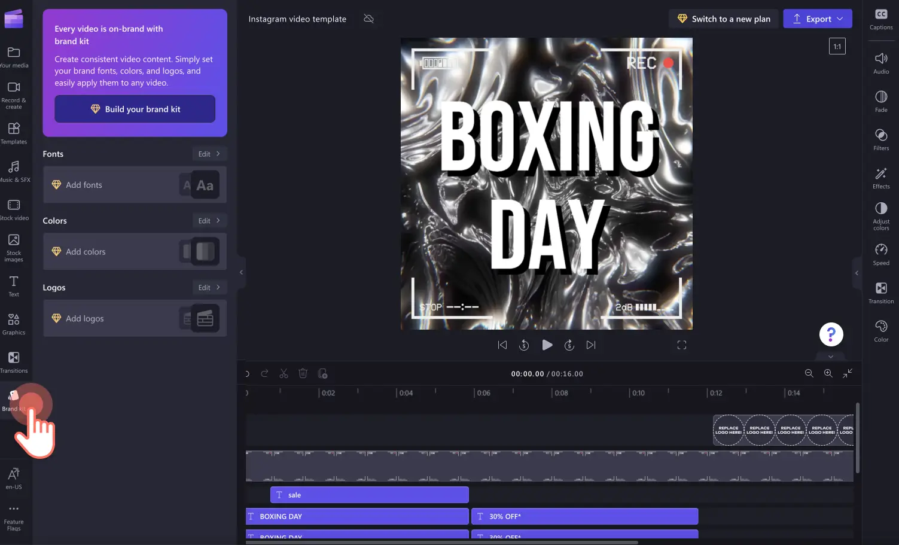
Task: Select the Replace Logo Here clip
Action: (783, 430)
